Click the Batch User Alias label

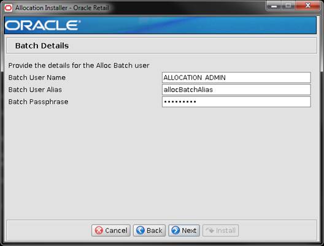tap(35, 90)
